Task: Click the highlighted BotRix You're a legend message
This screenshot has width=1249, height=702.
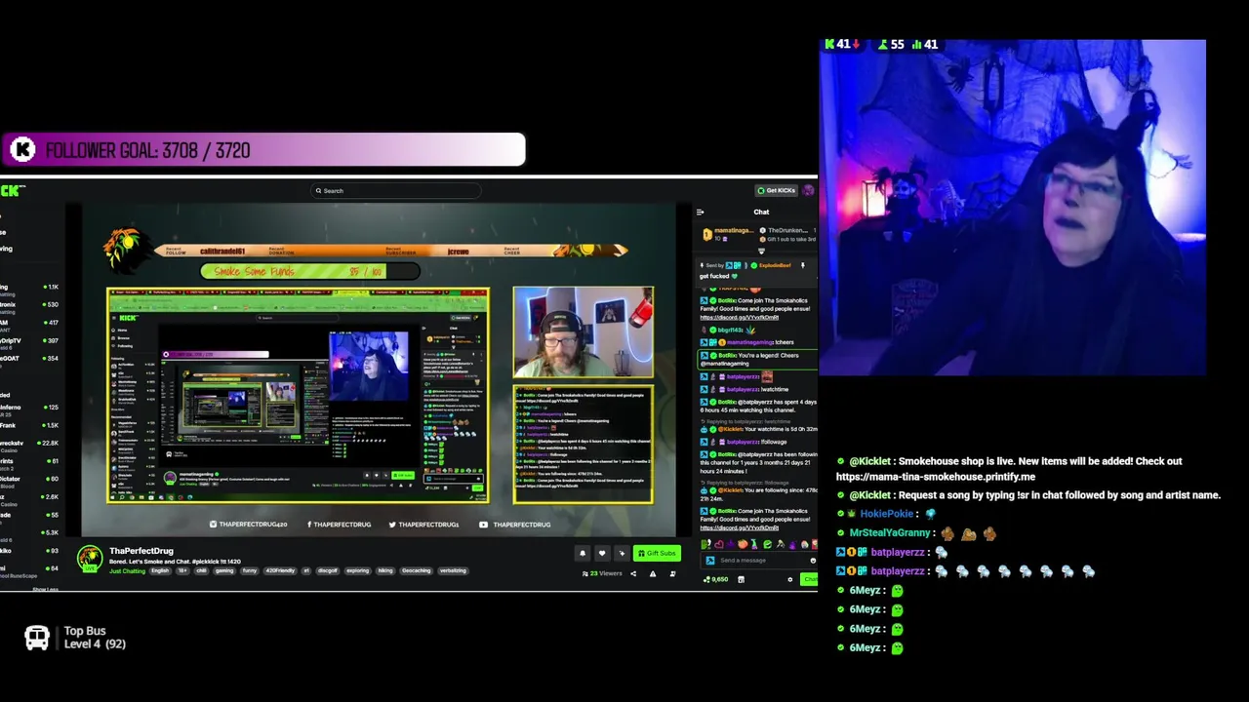Action: pos(758,359)
